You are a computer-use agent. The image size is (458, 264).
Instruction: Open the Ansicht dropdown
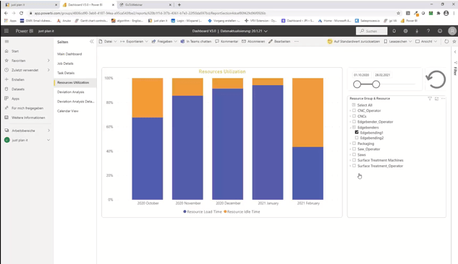[x=426, y=41]
